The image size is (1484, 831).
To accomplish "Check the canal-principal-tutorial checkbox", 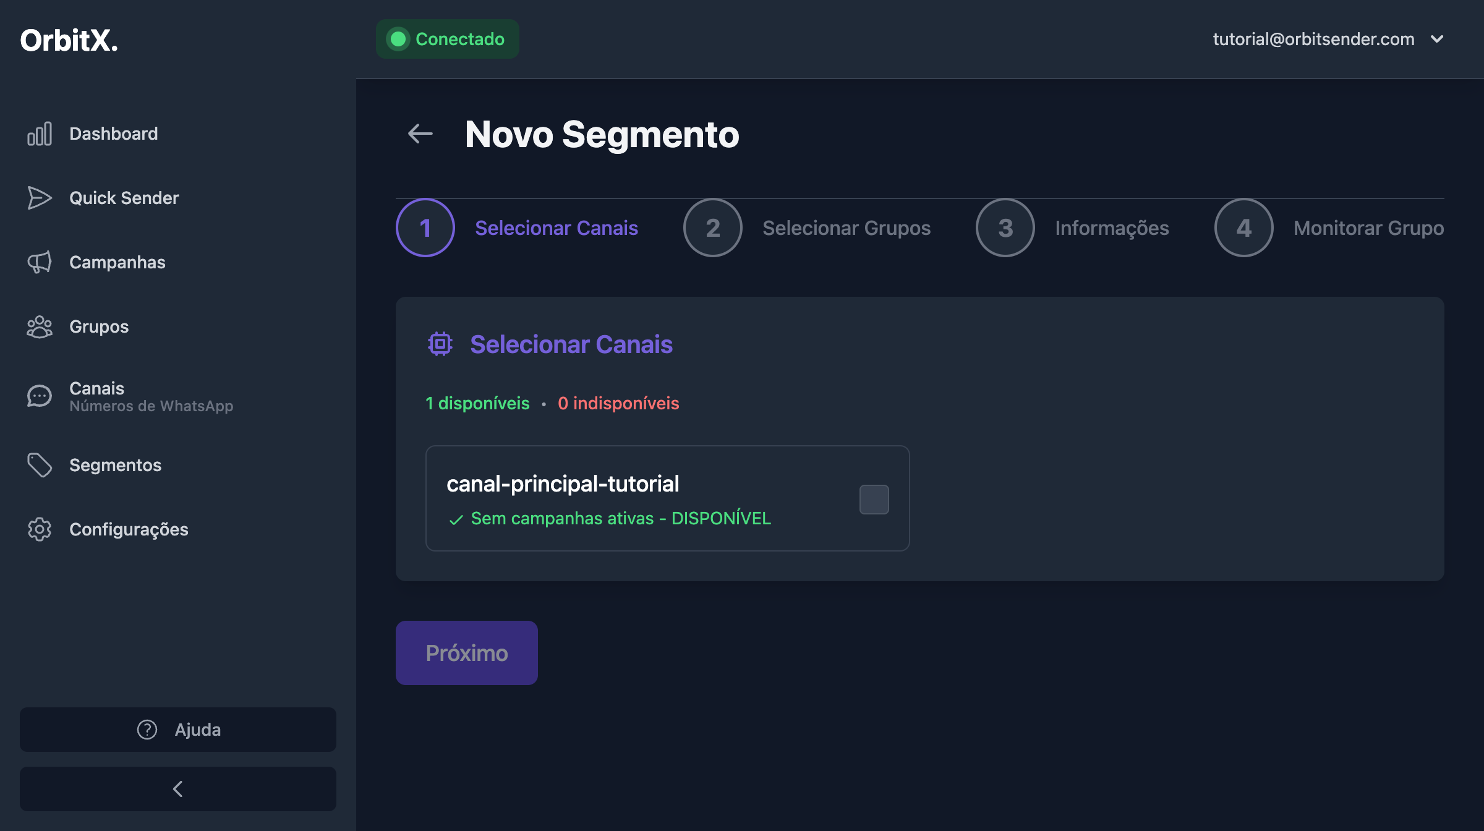I will pos(874,498).
